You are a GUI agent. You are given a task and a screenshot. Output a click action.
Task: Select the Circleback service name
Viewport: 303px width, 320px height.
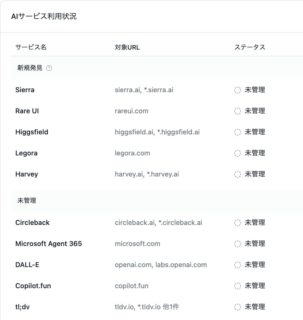tap(32, 223)
